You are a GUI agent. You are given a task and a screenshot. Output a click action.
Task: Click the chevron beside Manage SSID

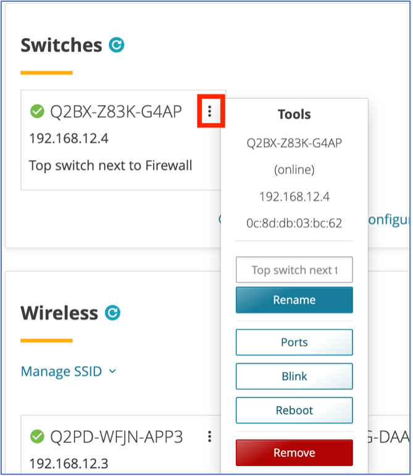click(112, 372)
